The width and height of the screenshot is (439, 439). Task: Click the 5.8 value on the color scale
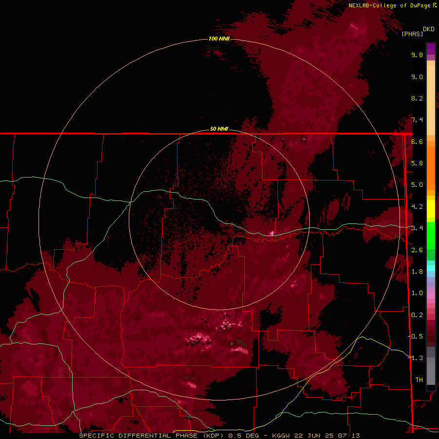417,163
